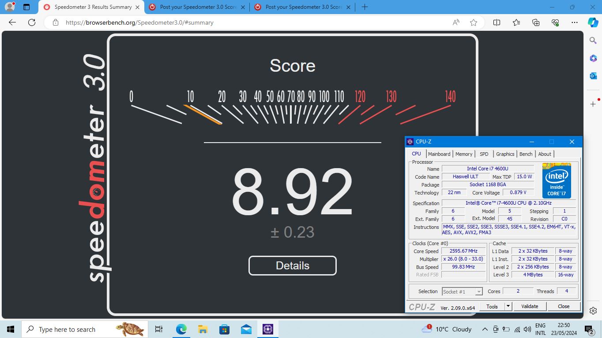Customize sidebar with plus icon

coord(593,104)
